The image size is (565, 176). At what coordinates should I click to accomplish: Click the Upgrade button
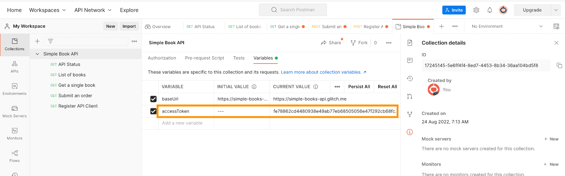[x=532, y=10]
